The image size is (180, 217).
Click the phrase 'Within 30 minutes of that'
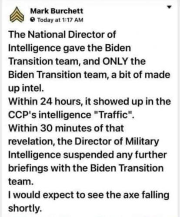click(x=66, y=128)
